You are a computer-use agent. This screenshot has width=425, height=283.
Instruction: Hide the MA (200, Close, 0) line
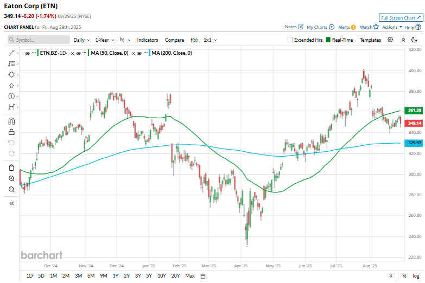pos(139,53)
